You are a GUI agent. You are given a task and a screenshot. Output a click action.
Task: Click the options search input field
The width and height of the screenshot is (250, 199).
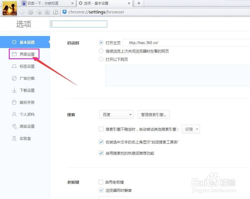pos(78,24)
